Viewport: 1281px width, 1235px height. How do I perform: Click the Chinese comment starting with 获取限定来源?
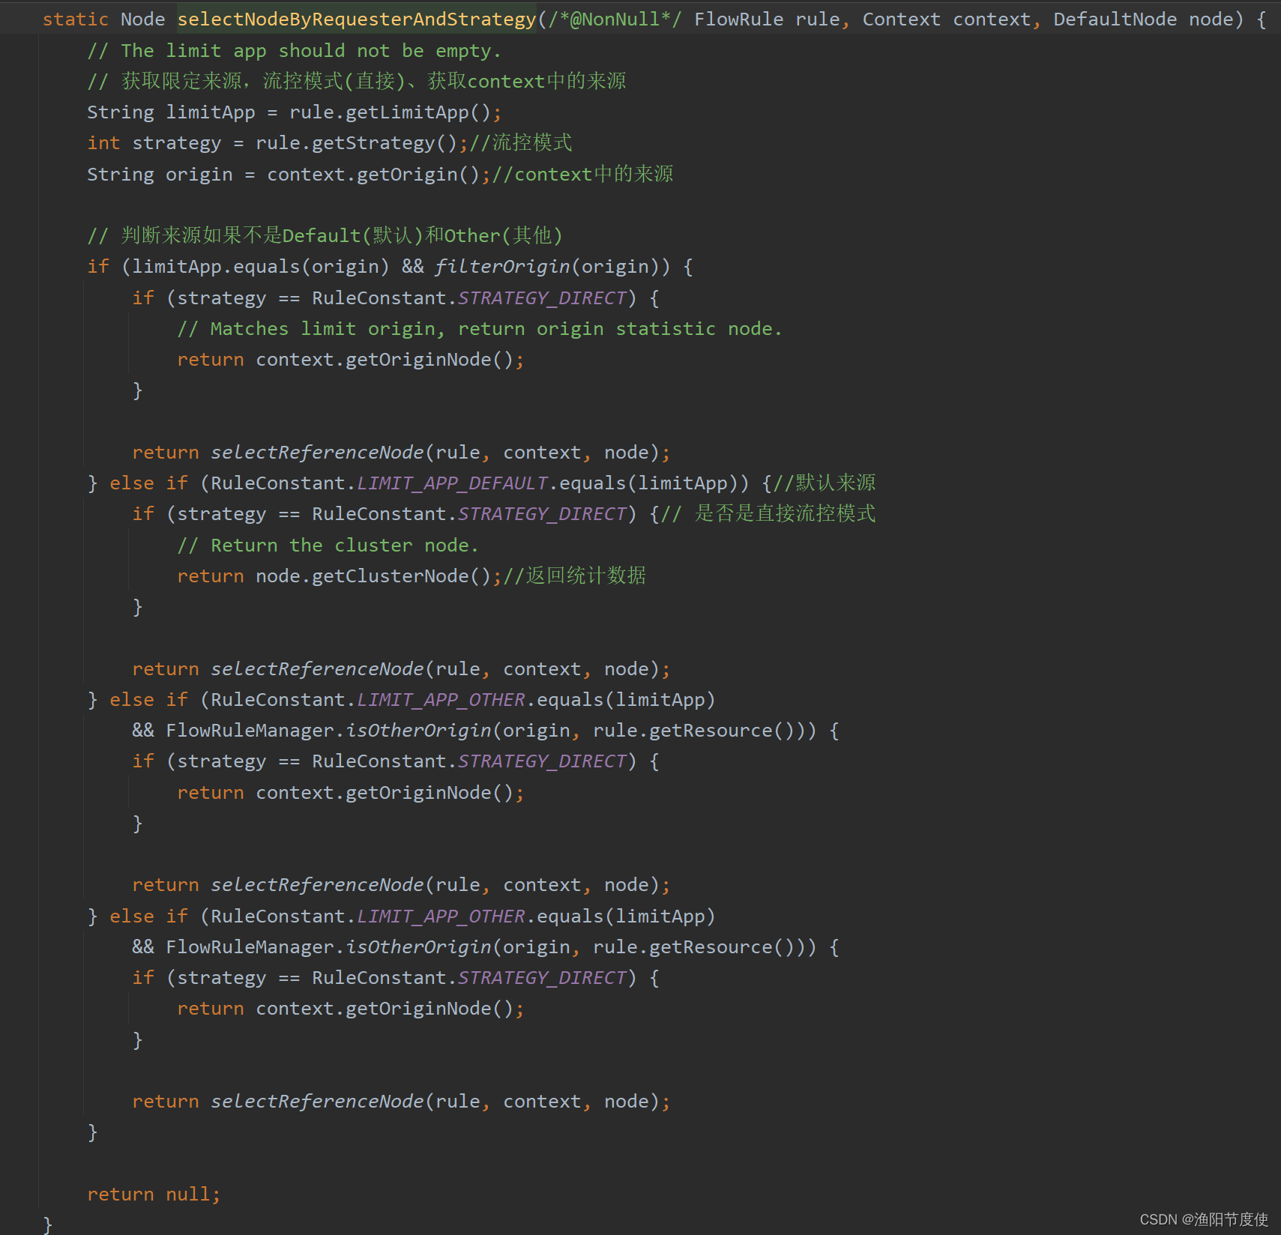[x=357, y=81]
